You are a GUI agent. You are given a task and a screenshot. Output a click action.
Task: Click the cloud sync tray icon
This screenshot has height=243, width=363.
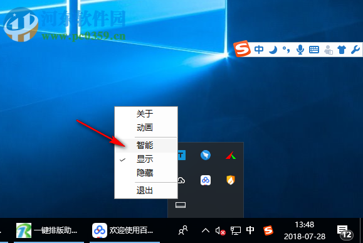coord(181,180)
